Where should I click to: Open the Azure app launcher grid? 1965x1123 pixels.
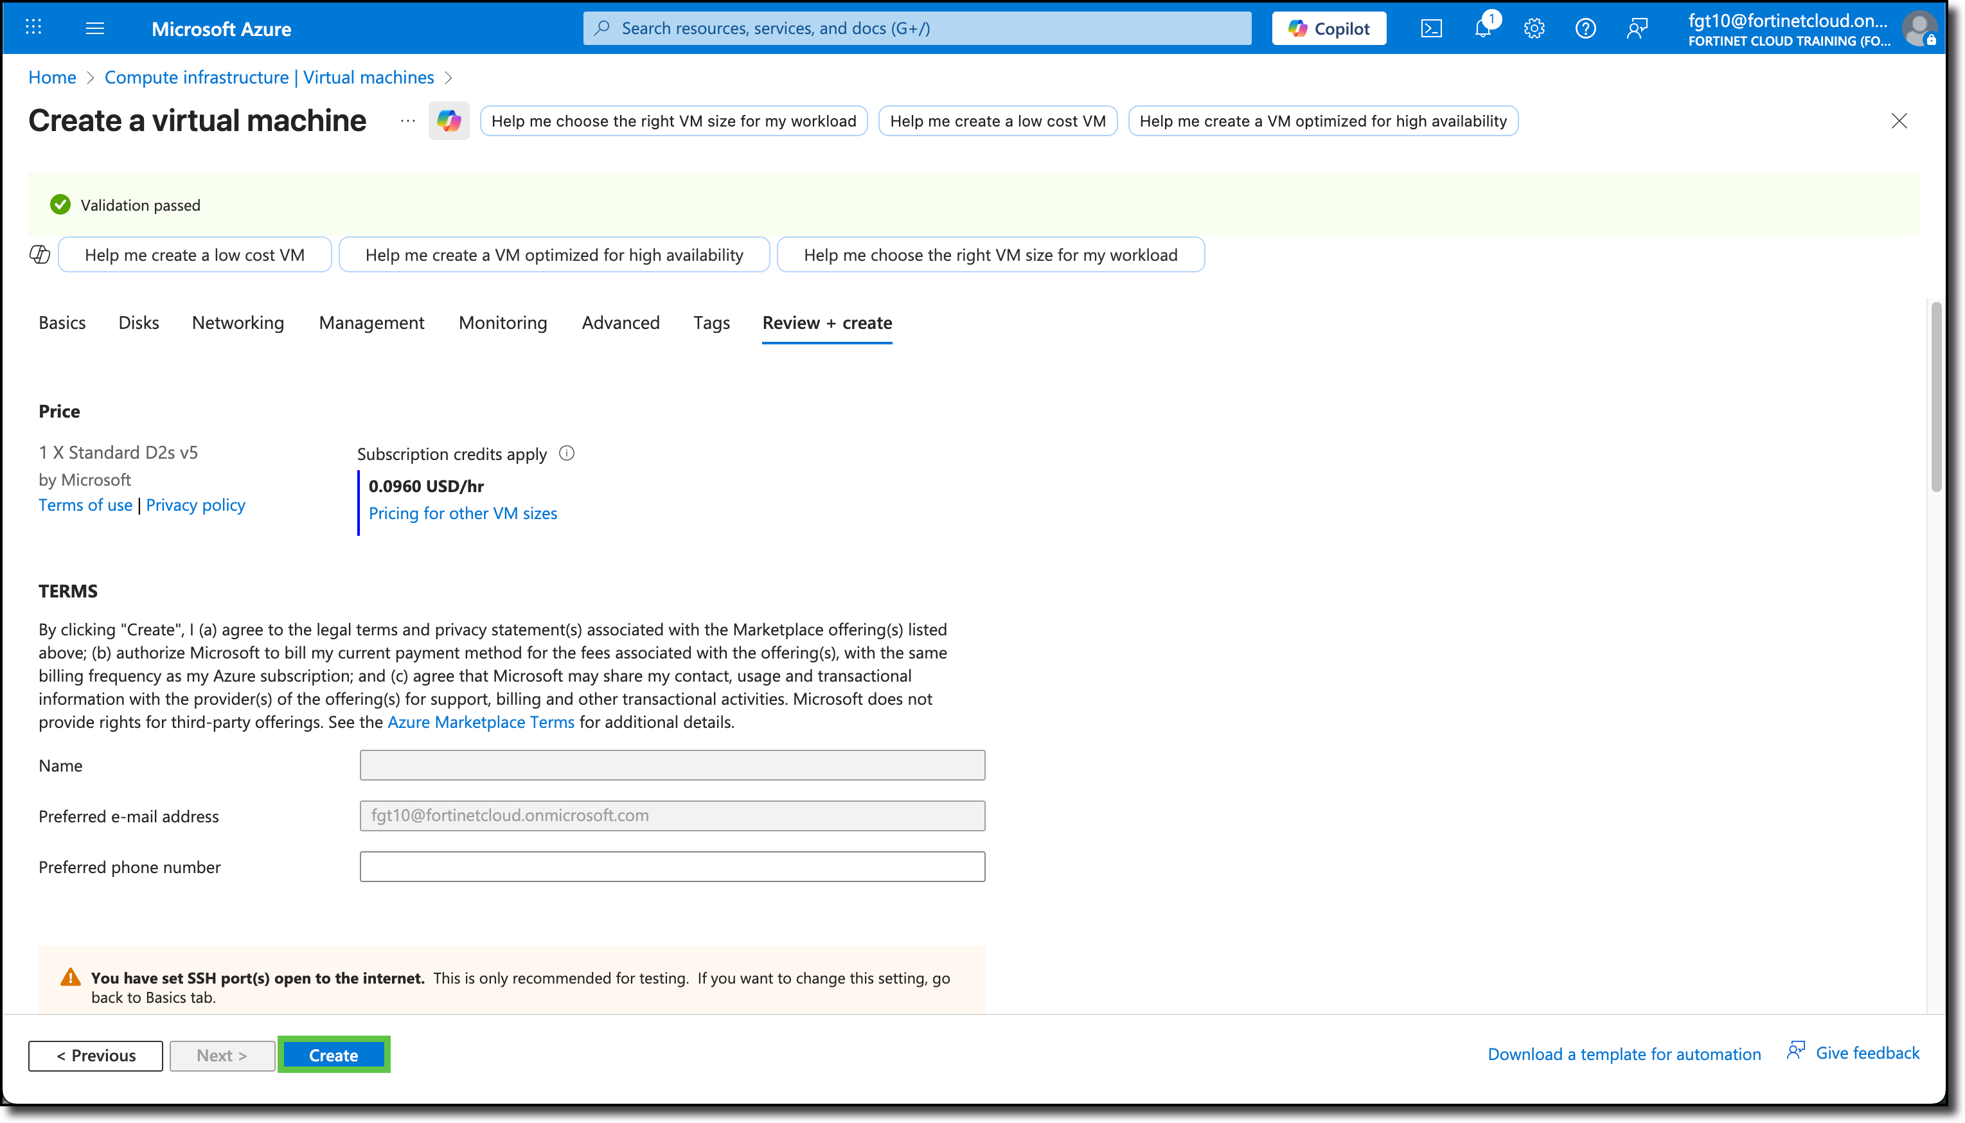[x=32, y=28]
